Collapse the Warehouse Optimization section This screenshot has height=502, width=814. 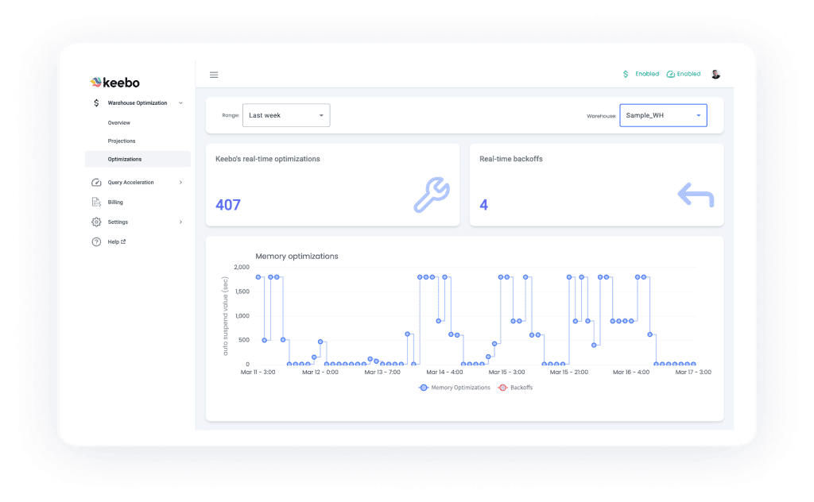180,102
